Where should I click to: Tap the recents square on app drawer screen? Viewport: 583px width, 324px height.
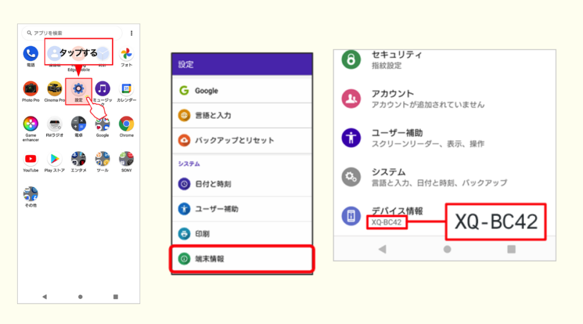pos(116,297)
